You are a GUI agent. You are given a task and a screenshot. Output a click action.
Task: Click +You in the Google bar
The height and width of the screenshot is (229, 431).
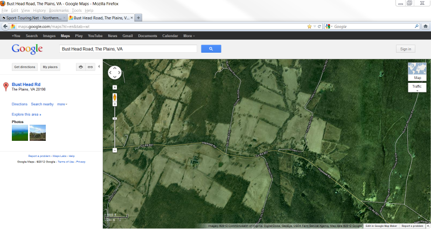click(16, 35)
